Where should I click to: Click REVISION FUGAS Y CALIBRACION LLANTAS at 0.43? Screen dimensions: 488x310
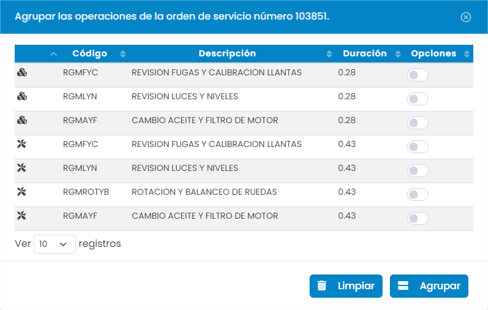tap(216, 144)
